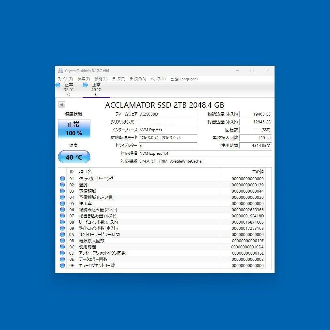Screen dimensions: 330x330
Task: Click raw value 0000017253168
Action: [247, 228]
